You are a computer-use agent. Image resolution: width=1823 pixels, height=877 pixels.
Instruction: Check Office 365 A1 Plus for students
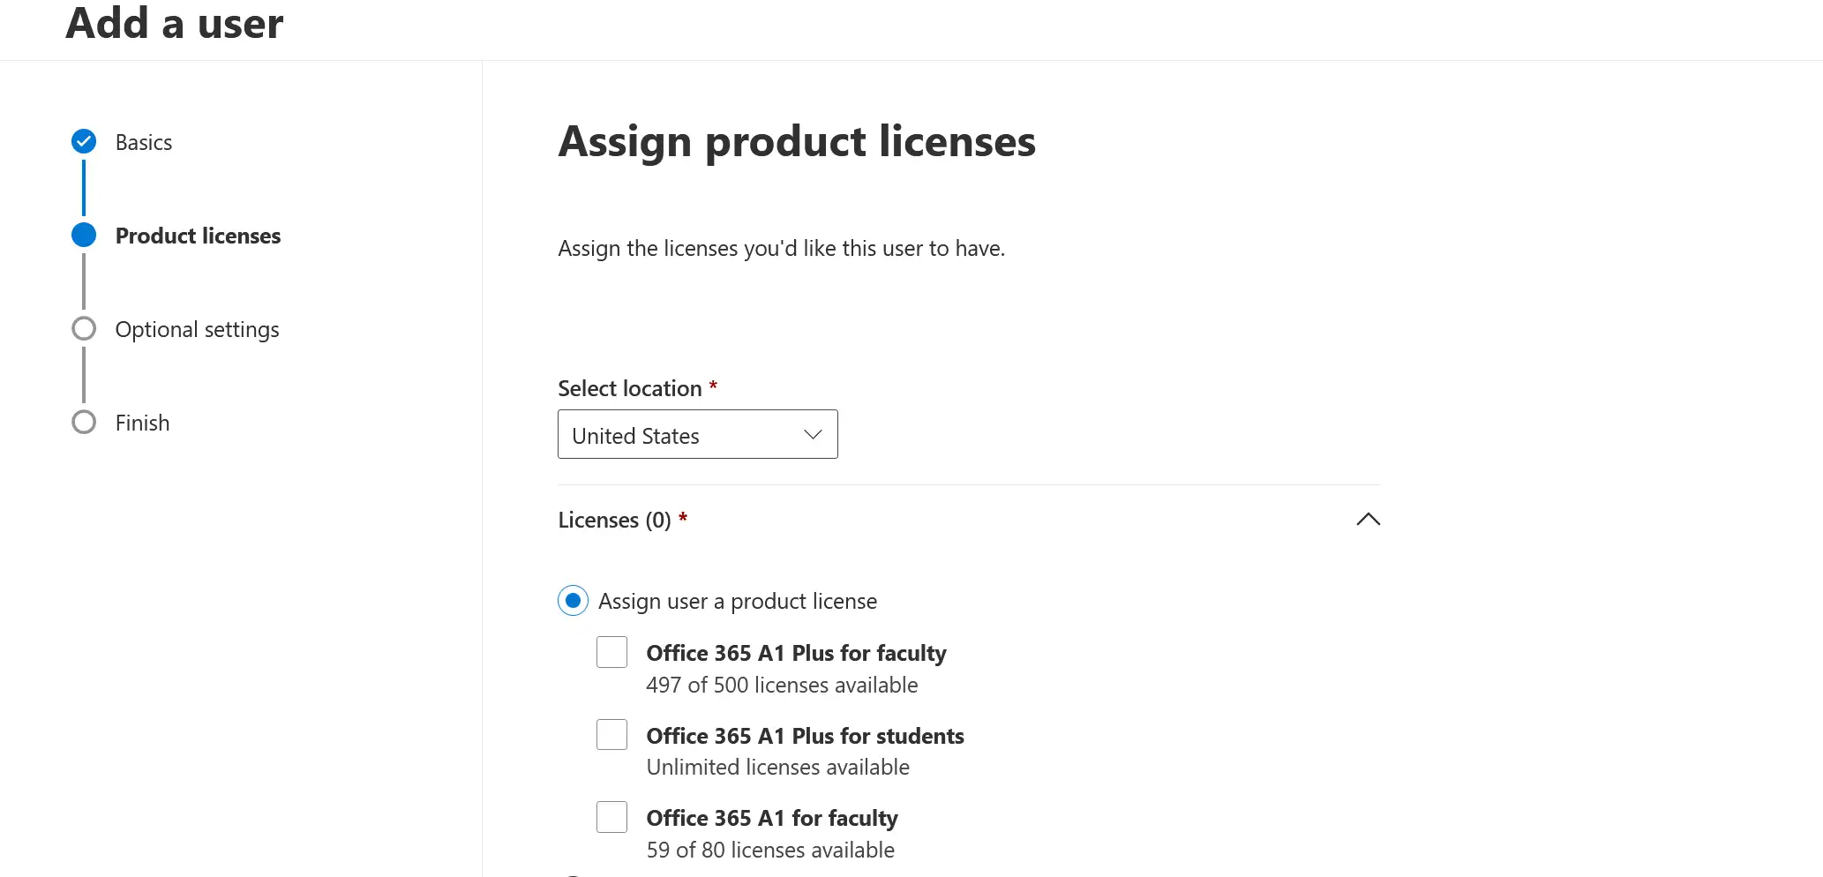(x=611, y=734)
